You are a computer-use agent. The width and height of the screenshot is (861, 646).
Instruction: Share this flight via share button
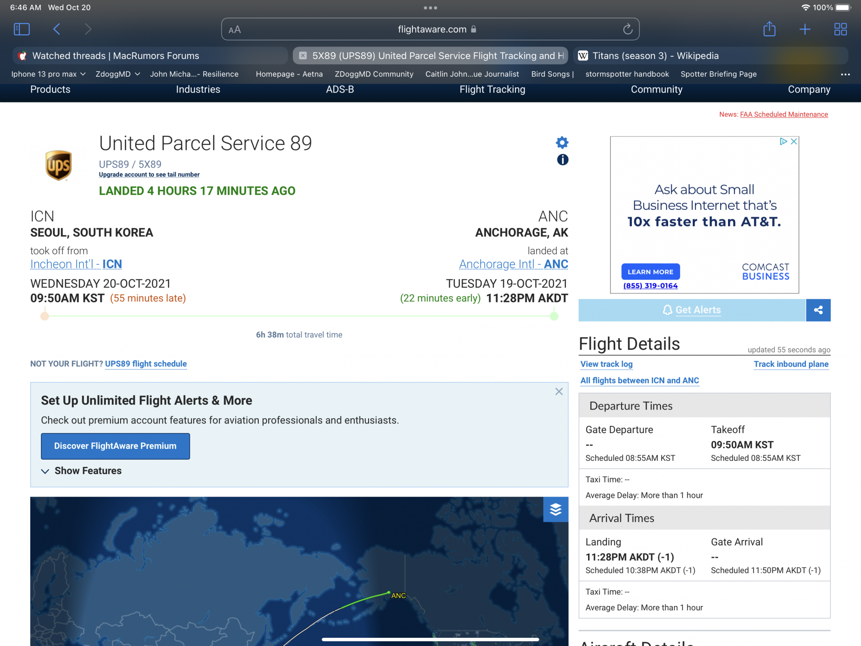[818, 310]
